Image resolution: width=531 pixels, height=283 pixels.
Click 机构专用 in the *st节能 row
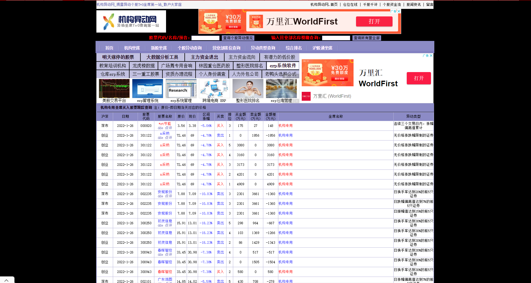coord(286,126)
